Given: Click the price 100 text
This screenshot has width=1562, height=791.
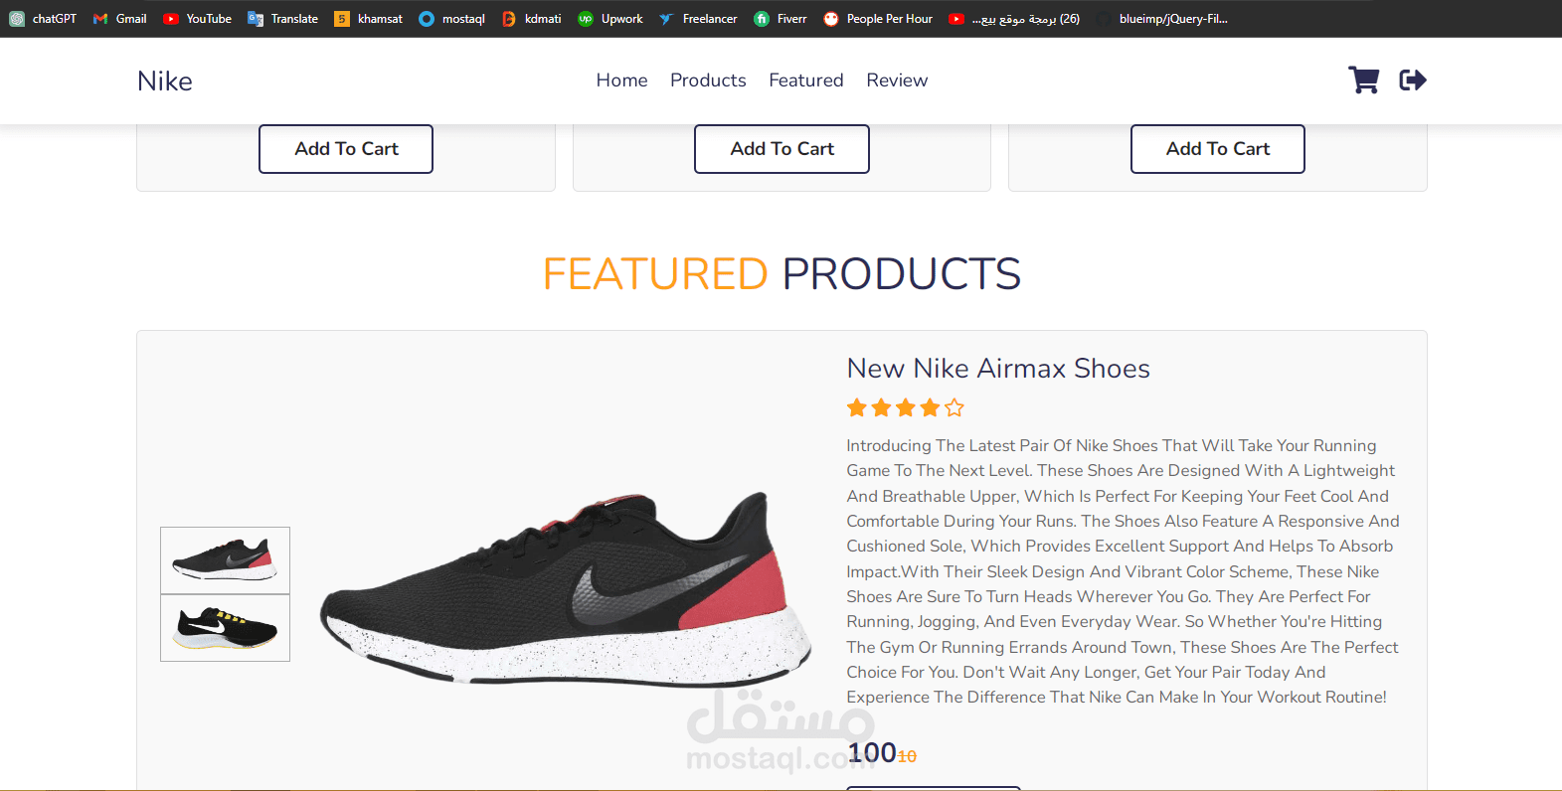Looking at the screenshot, I should pyautogui.click(x=872, y=753).
